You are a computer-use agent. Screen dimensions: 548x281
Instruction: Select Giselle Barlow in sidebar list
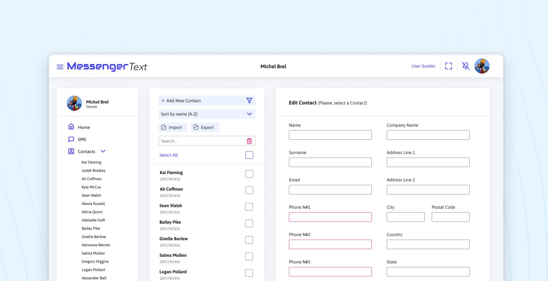point(94,237)
